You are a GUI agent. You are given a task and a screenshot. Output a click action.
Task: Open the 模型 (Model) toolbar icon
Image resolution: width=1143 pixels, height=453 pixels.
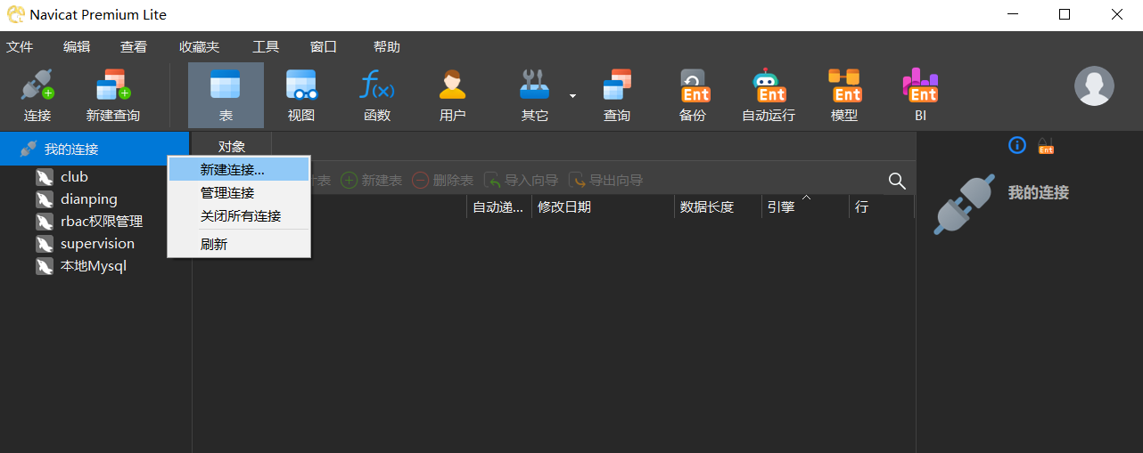(x=844, y=95)
